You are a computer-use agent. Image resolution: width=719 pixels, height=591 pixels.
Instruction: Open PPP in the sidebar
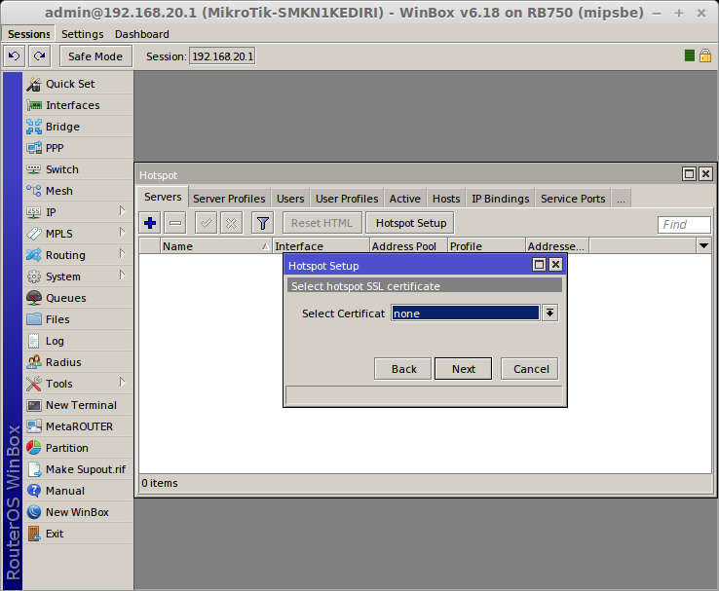click(78, 148)
